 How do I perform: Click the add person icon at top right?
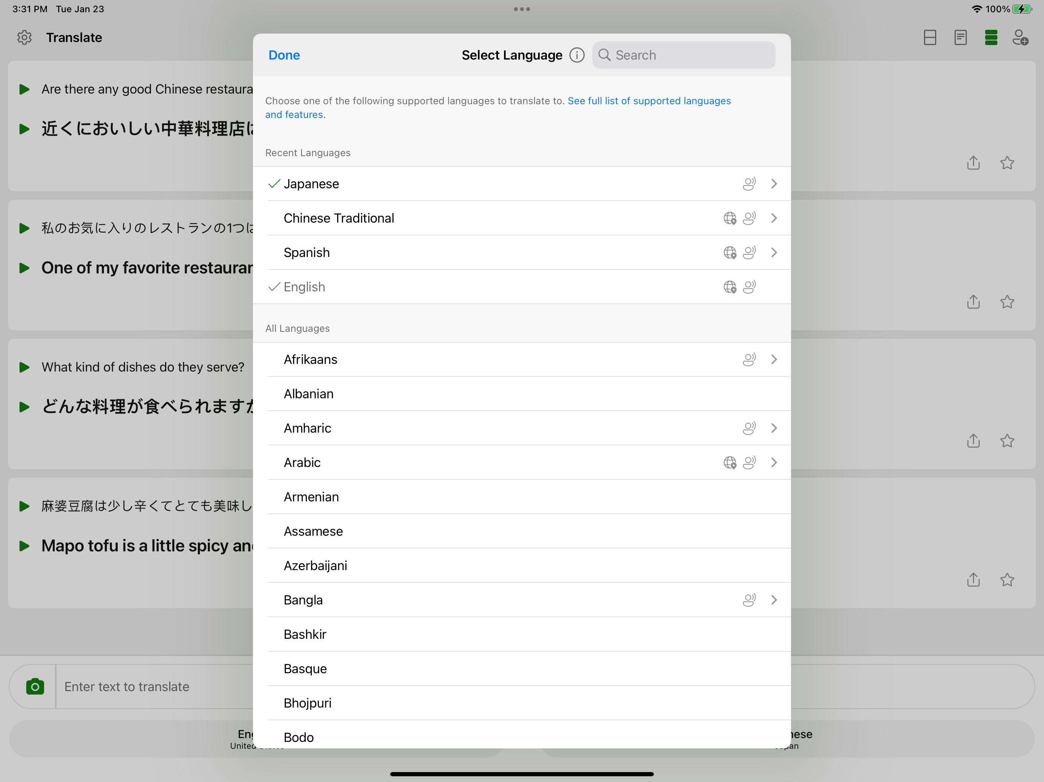tap(1020, 38)
